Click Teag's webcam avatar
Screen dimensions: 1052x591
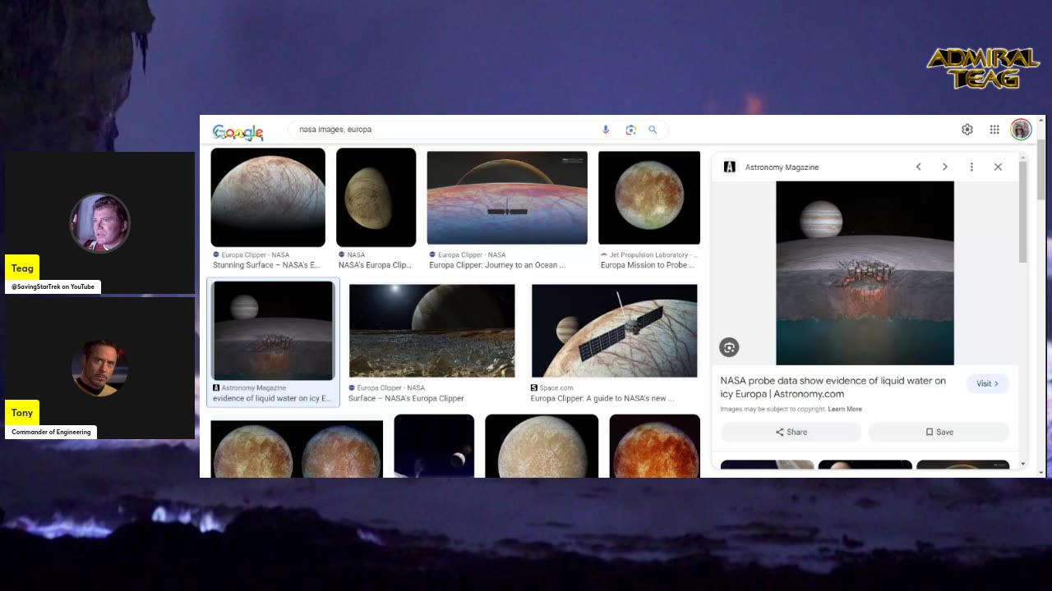click(99, 222)
